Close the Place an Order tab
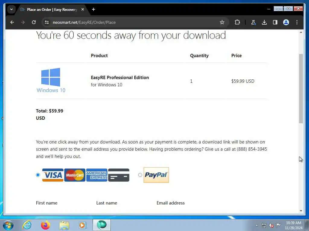 pos(83,9)
